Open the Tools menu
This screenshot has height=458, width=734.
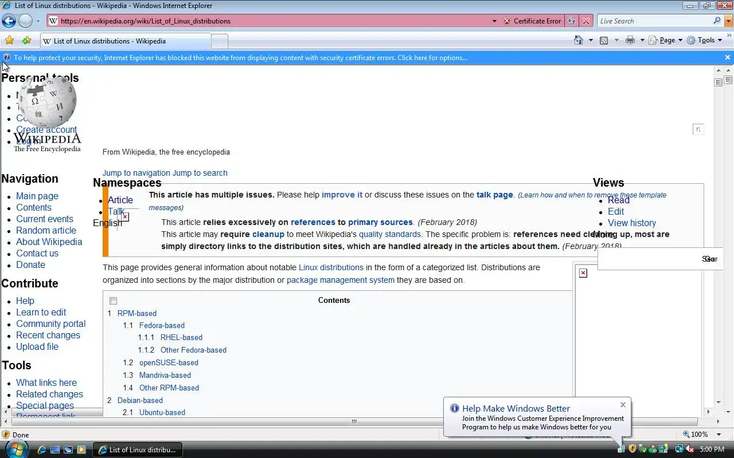pos(705,40)
